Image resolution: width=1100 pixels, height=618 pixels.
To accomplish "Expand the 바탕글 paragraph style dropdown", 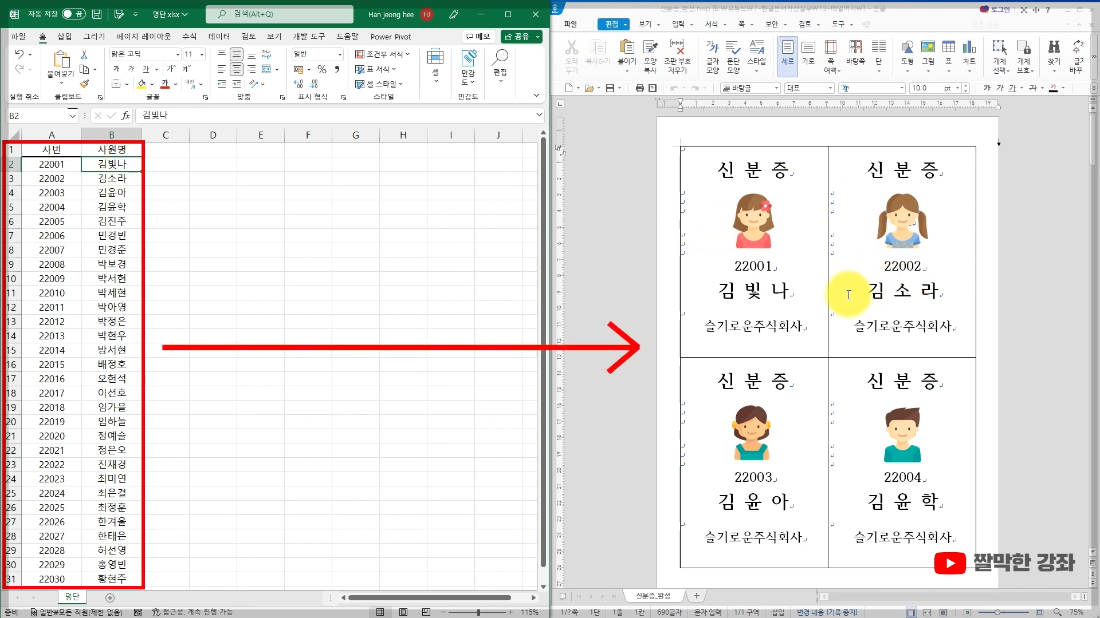I will (x=777, y=88).
